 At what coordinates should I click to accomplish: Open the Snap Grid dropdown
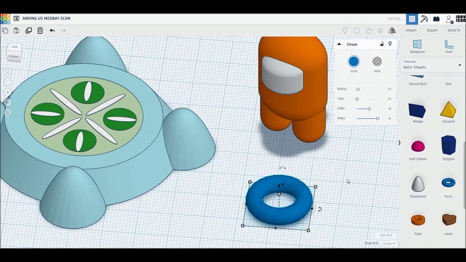pos(388,243)
